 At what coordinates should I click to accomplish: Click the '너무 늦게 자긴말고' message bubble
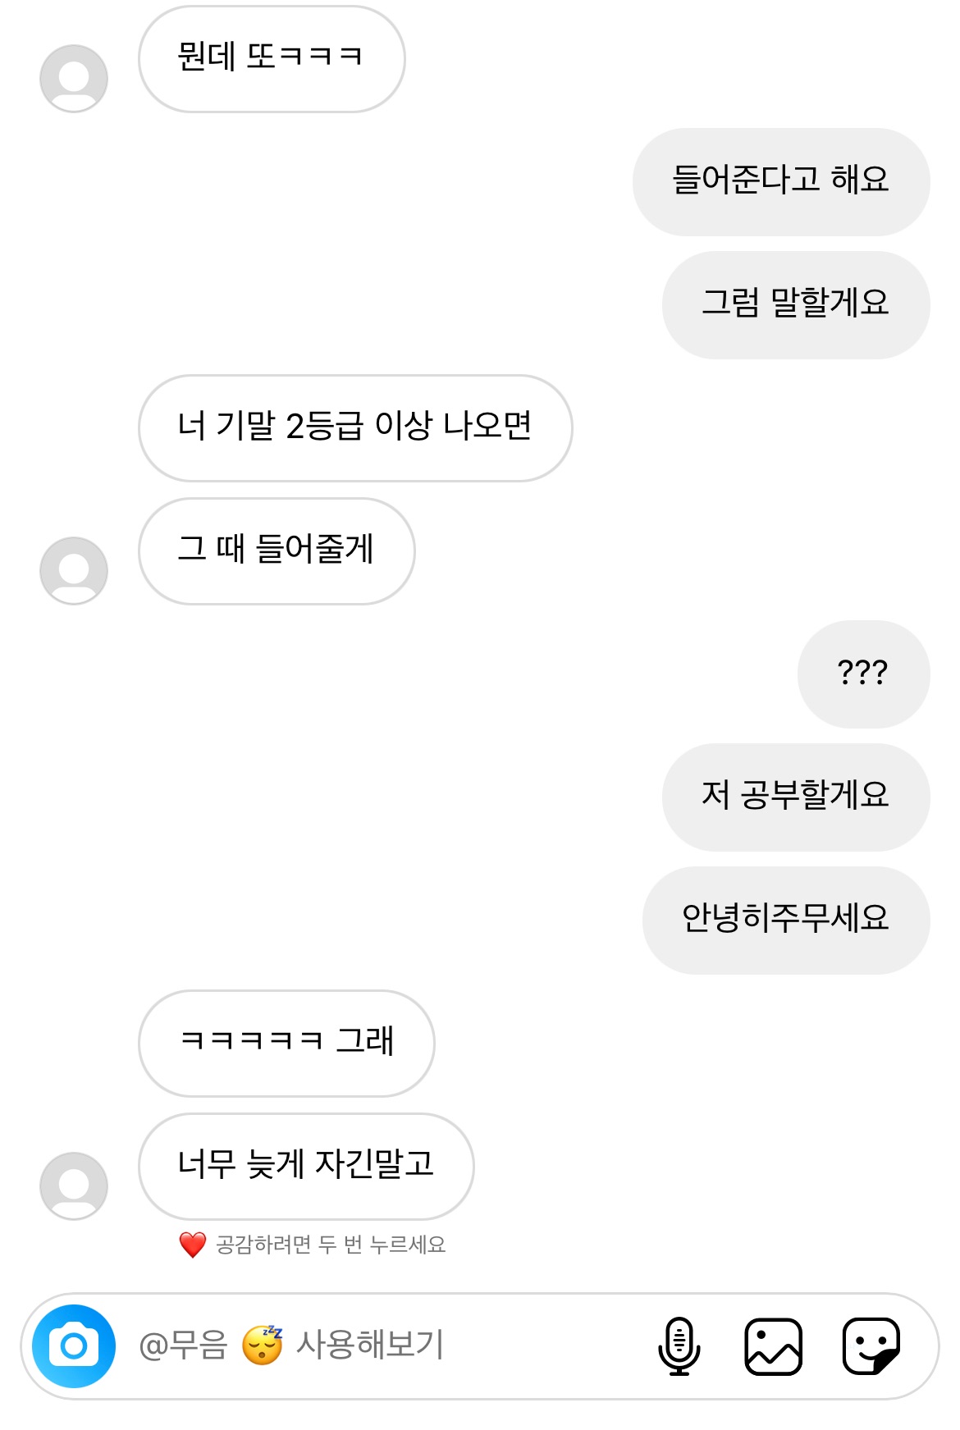pos(306,1166)
